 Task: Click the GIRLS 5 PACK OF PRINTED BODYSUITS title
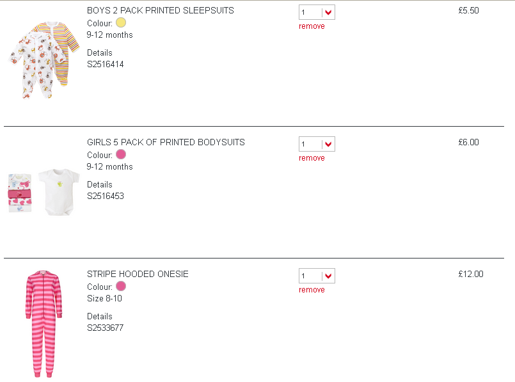(166, 143)
